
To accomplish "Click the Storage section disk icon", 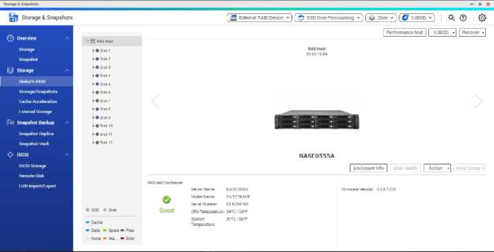I will [10, 70].
